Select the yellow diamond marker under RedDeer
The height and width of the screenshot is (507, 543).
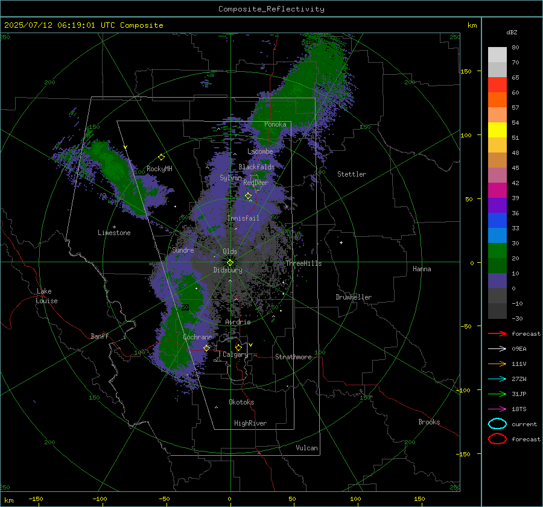[x=248, y=196]
